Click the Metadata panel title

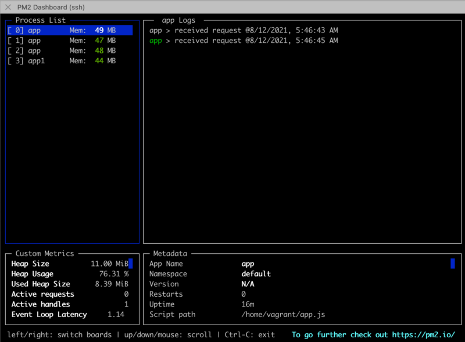(170, 254)
